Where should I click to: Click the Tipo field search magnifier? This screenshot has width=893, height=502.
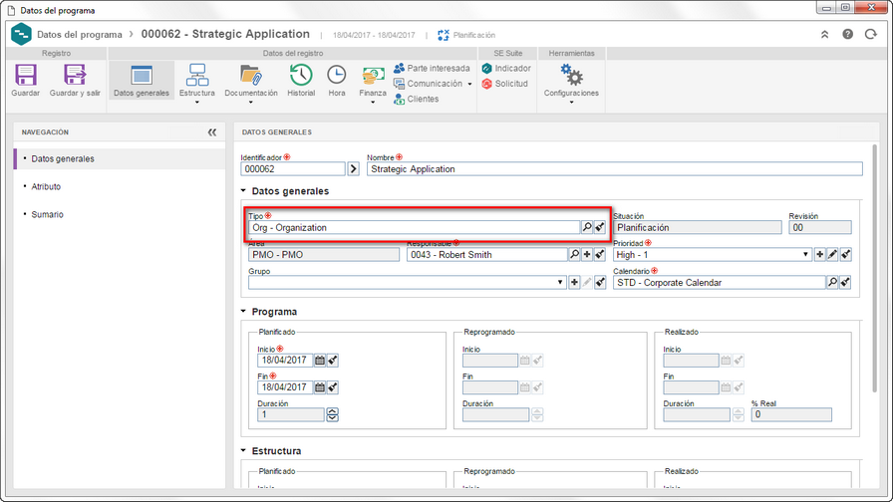pyautogui.click(x=587, y=227)
